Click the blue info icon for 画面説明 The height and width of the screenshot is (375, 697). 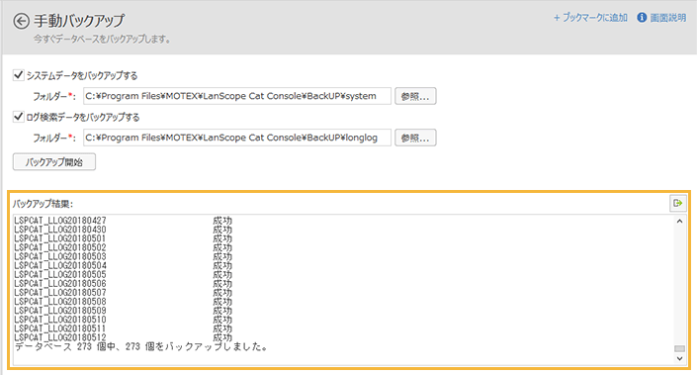pyautogui.click(x=642, y=18)
